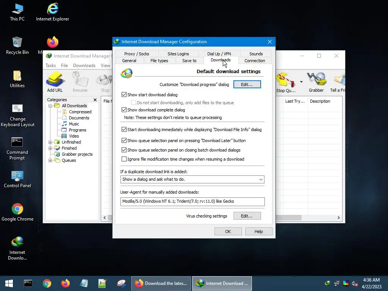The height and width of the screenshot is (291, 388).
Task: Click the Tell a Friend toolbar icon
Action: 338,83
